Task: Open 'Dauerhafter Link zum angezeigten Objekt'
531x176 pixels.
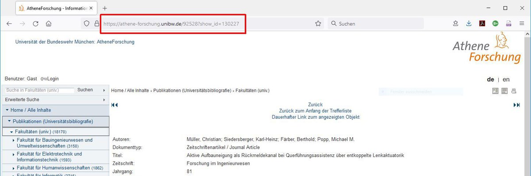Action: (x=316, y=117)
